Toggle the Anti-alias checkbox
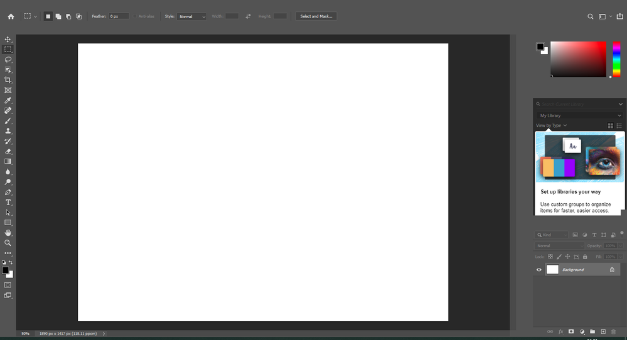 pyautogui.click(x=135, y=16)
